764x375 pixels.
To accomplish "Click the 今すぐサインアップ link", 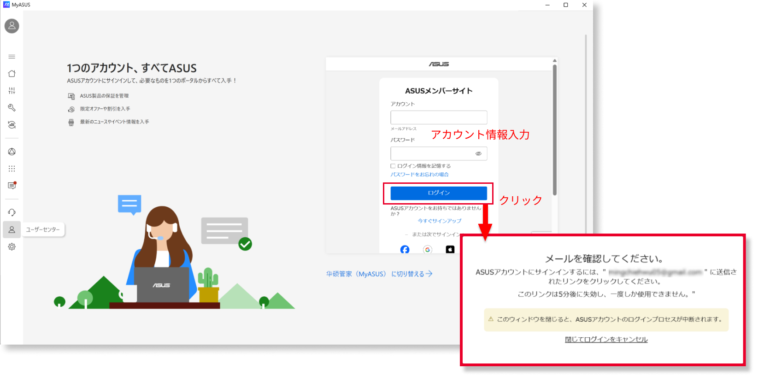I will tap(440, 221).
